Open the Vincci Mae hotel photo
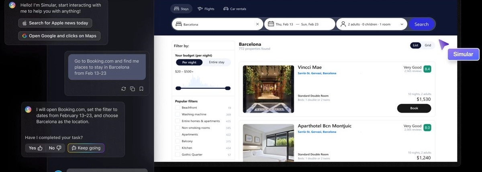The height and width of the screenshot is (172, 482). click(268, 89)
